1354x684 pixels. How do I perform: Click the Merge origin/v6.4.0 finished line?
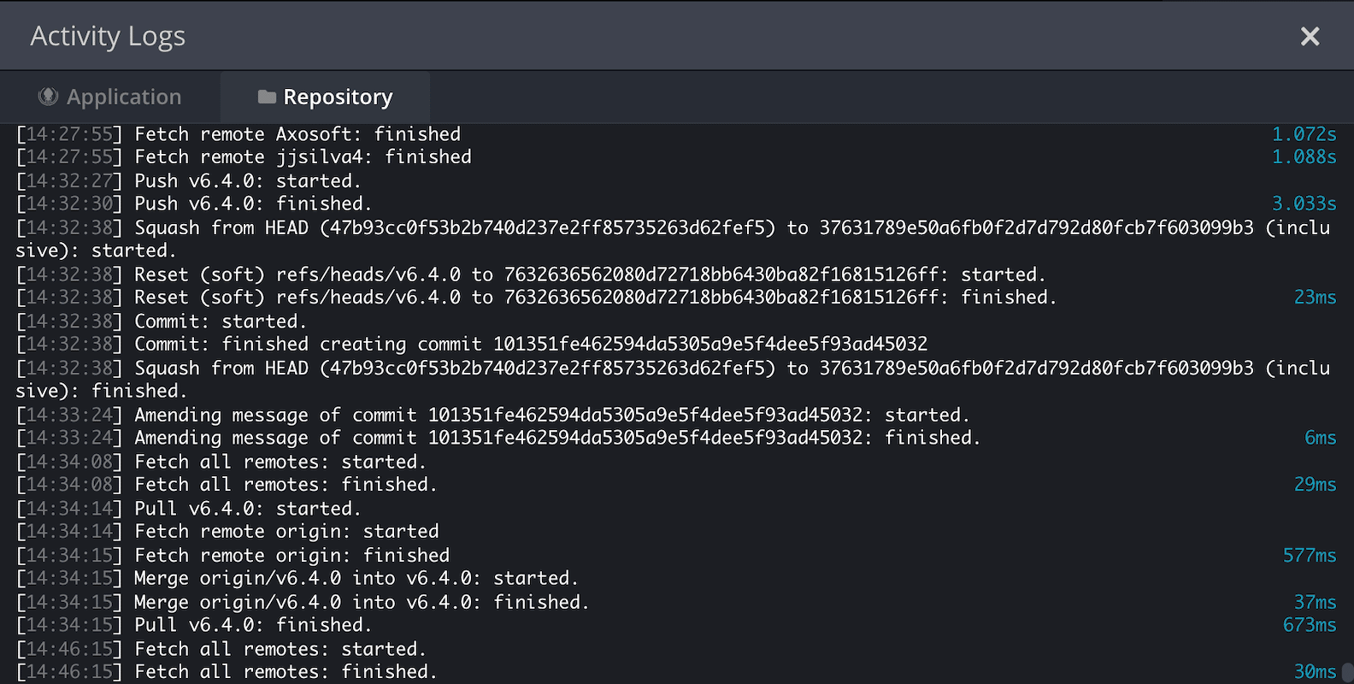[x=361, y=602]
